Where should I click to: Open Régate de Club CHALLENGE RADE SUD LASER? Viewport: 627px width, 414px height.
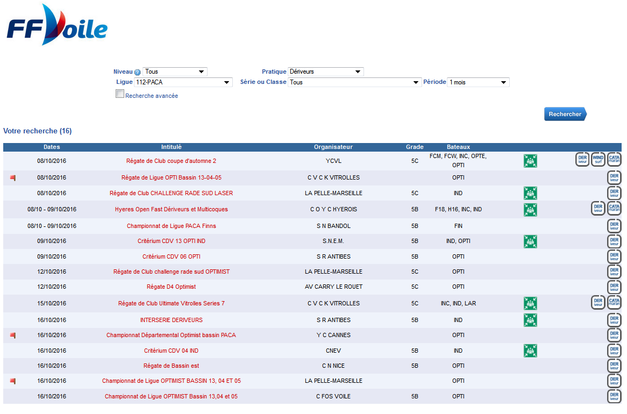point(171,193)
